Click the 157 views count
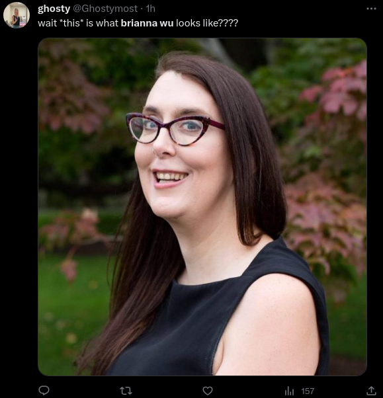The image size is (383, 398). 308,391
